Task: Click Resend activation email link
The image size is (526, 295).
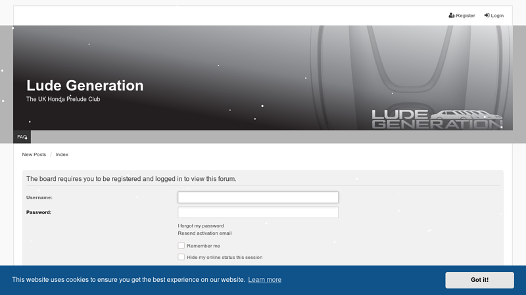Action: click(x=204, y=233)
